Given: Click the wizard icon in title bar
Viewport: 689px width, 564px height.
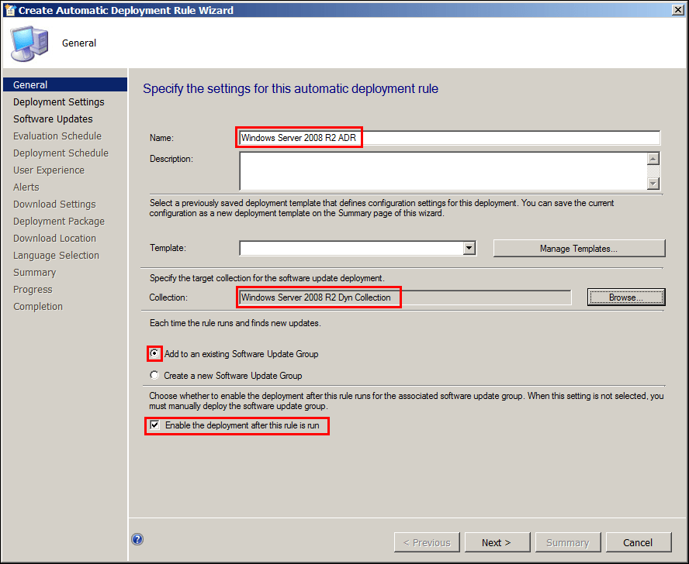Looking at the screenshot, I should pos(9,10).
